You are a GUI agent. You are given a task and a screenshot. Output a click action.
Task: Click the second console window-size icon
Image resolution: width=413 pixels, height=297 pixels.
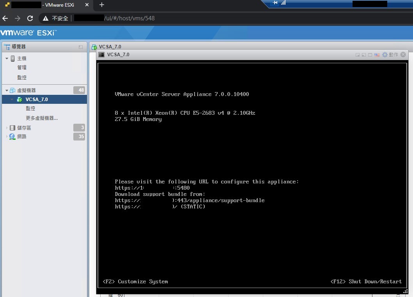click(364, 55)
